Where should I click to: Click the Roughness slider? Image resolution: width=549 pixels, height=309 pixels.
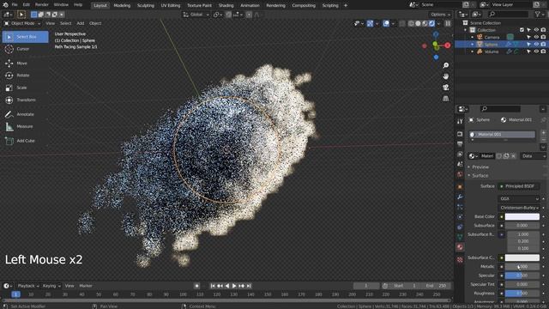pyautogui.click(x=522, y=294)
